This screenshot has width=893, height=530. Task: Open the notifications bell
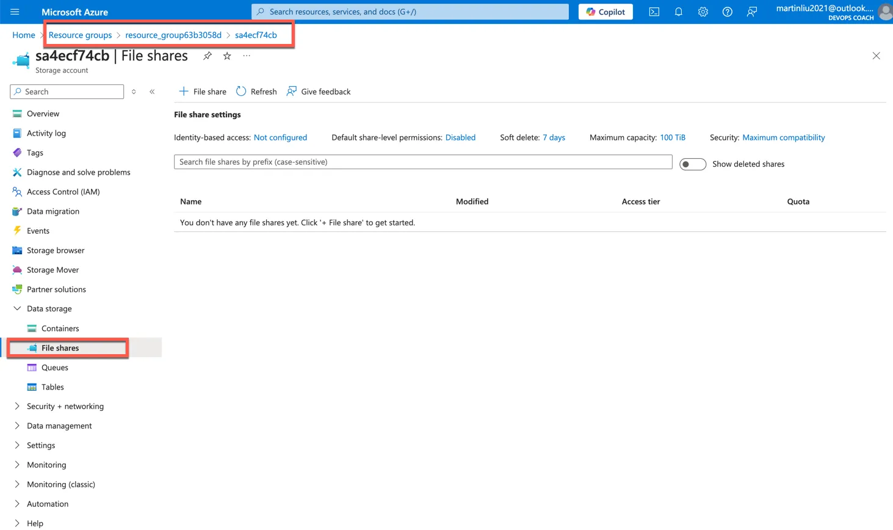pyautogui.click(x=678, y=12)
